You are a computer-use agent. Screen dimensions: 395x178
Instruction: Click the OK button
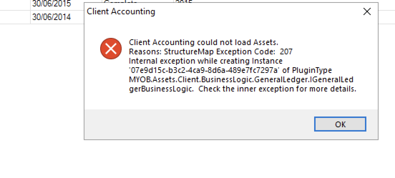(340, 124)
